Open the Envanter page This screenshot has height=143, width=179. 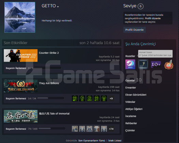tap(131, 88)
